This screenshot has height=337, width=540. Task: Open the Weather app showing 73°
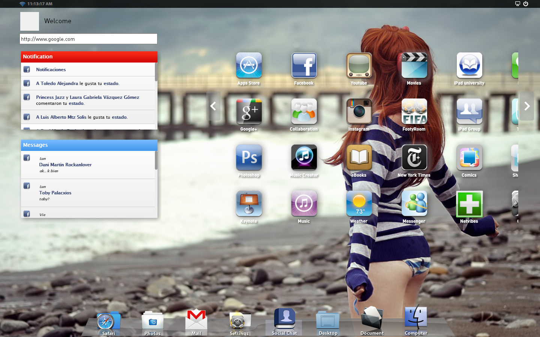359,203
